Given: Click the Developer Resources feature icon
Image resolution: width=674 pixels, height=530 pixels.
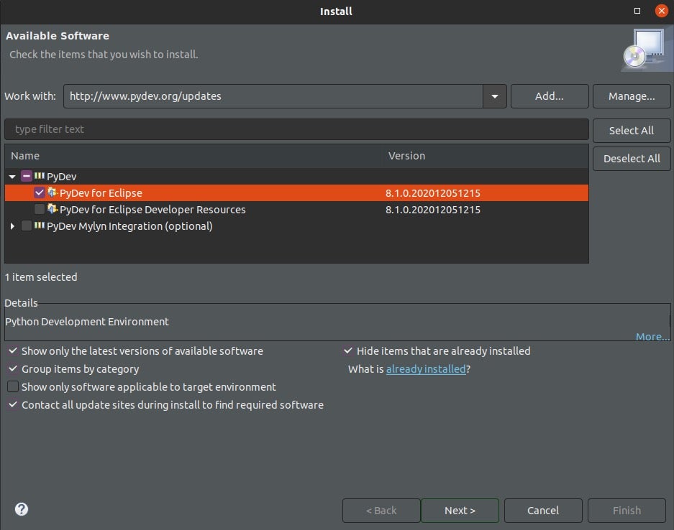Looking at the screenshot, I should click(x=52, y=209).
